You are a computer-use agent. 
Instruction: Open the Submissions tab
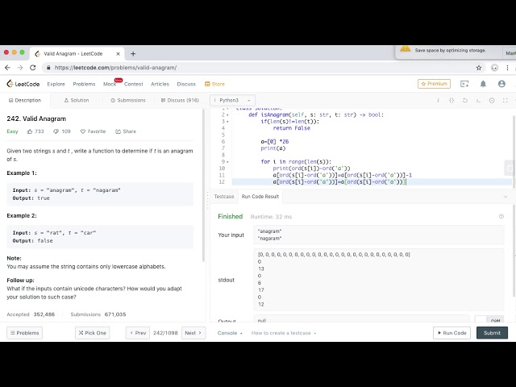[x=128, y=100]
